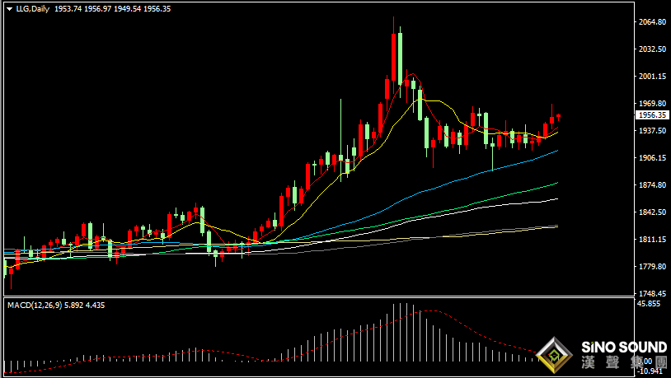This screenshot has height=378, width=671.
Task: Click the latest candlestick at the chart's right edge
Action: 558,116
